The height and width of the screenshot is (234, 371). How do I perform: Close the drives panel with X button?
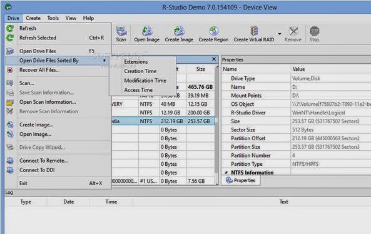click(214, 59)
